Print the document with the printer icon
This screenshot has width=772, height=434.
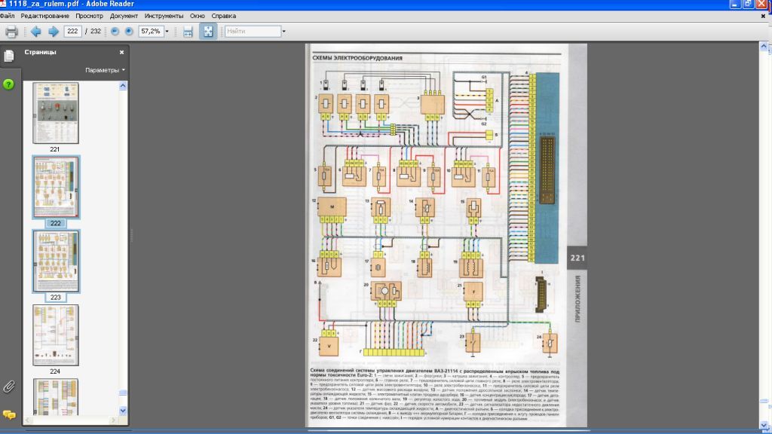pos(11,32)
